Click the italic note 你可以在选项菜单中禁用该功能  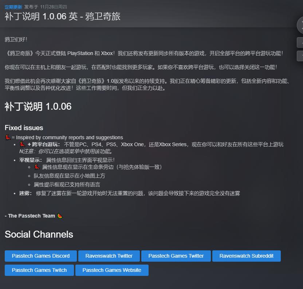tap(66, 151)
